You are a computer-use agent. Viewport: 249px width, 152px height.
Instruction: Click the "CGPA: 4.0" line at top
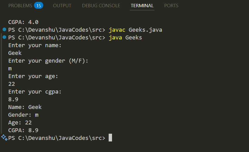(23, 22)
